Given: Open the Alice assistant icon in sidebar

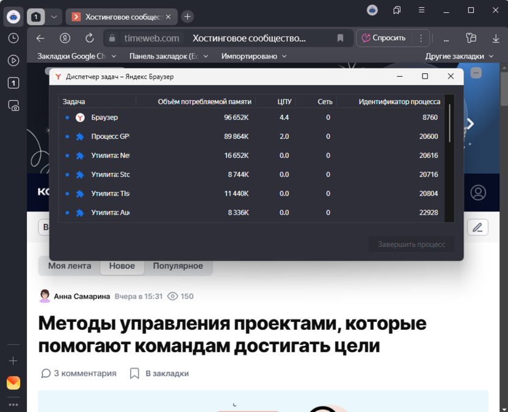Looking at the screenshot, I should 13,17.
